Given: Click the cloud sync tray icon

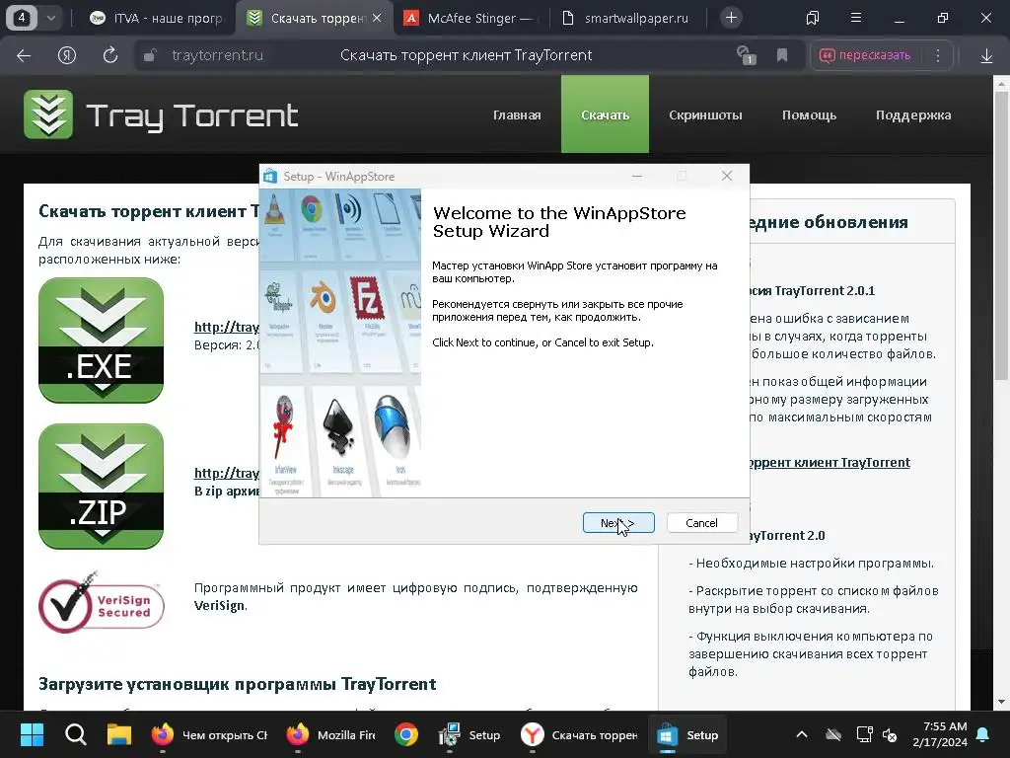Looking at the screenshot, I should (833, 734).
